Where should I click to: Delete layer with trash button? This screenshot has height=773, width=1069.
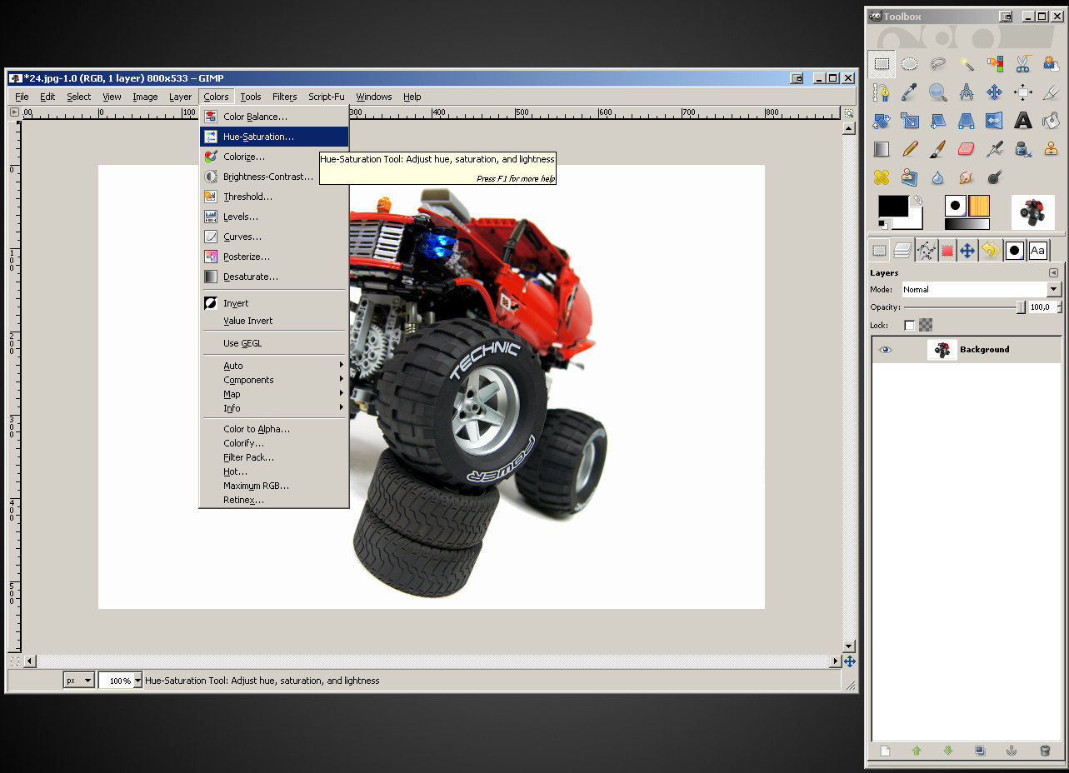1045,751
